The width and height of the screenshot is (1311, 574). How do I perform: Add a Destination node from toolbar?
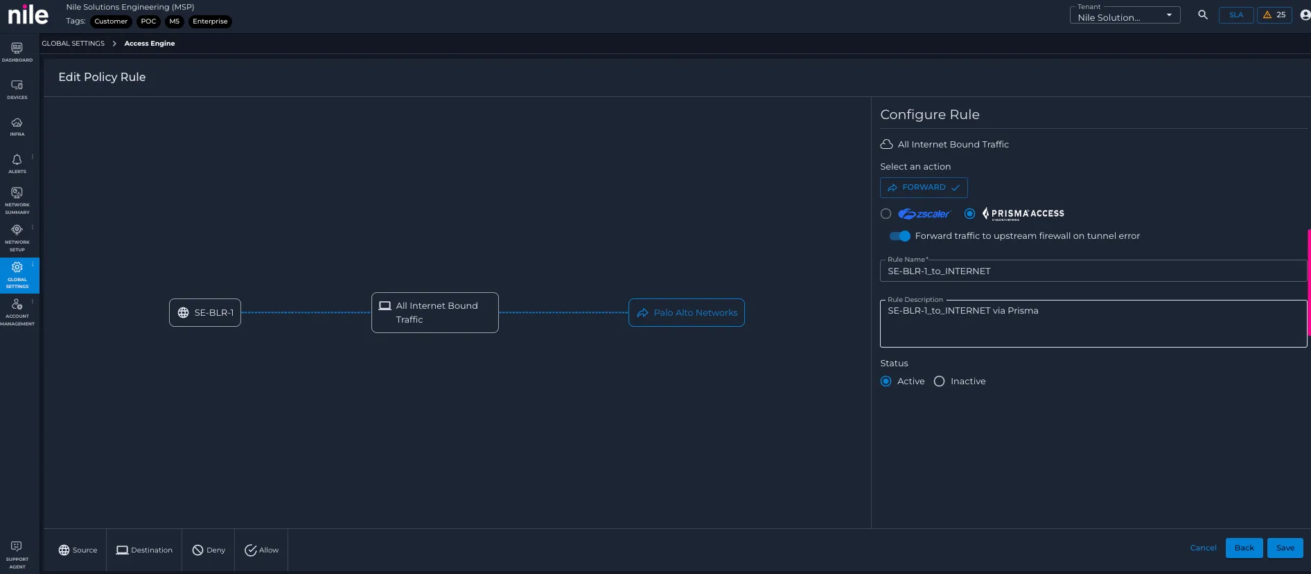click(144, 550)
